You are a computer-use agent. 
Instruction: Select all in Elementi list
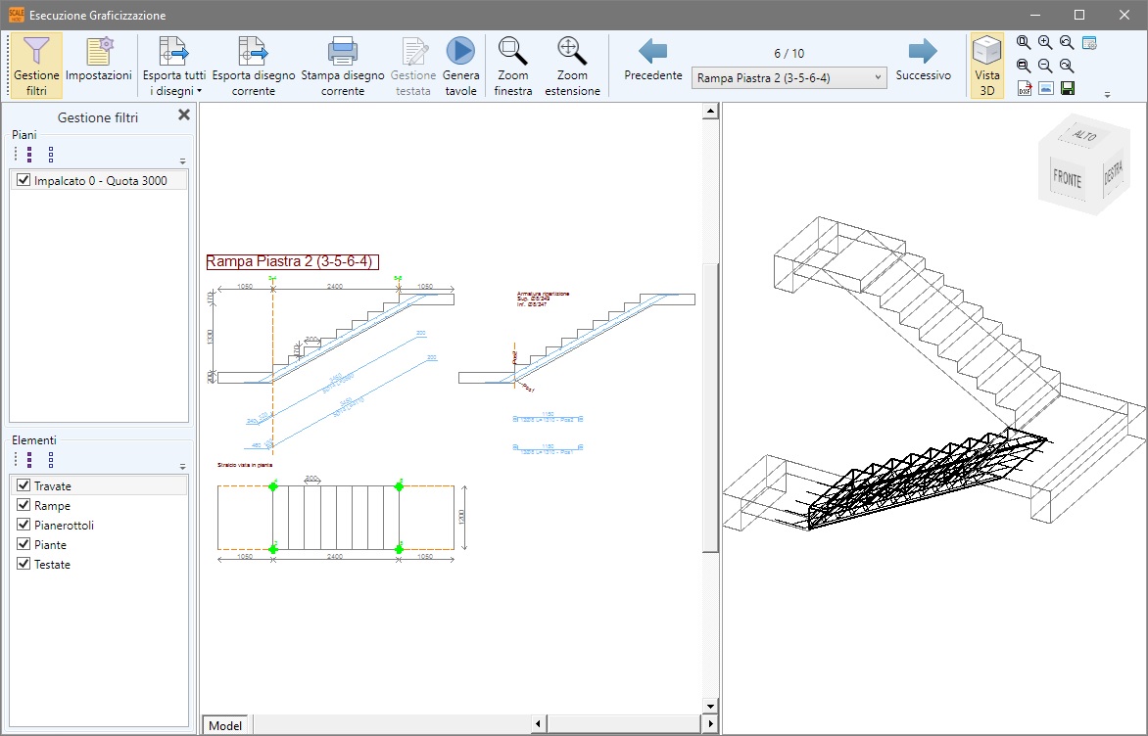pos(29,459)
